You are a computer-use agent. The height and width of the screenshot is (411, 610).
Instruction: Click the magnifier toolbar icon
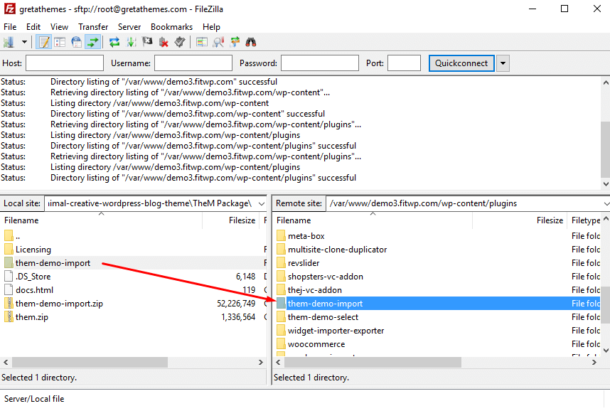point(218,42)
